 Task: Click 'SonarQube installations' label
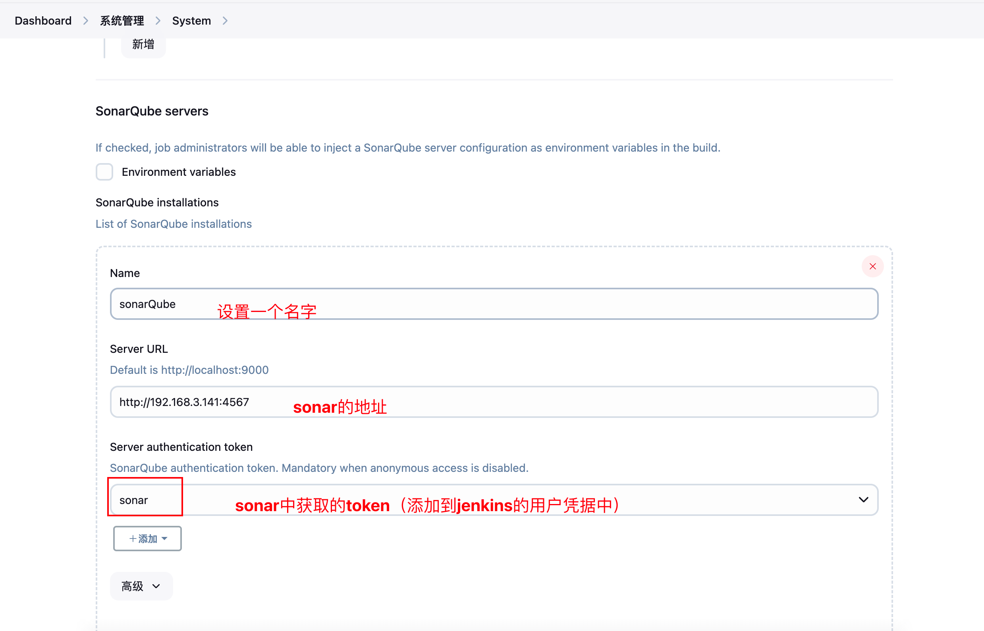click(157, 202)
